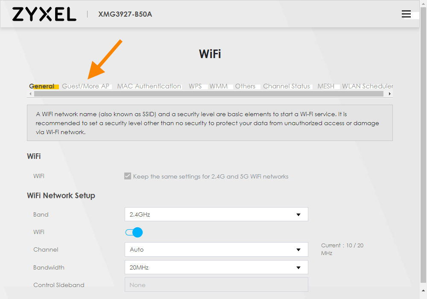Open the WLAN Scheduler tab
This screenshot has width=427, height=299.
[367, 86]
